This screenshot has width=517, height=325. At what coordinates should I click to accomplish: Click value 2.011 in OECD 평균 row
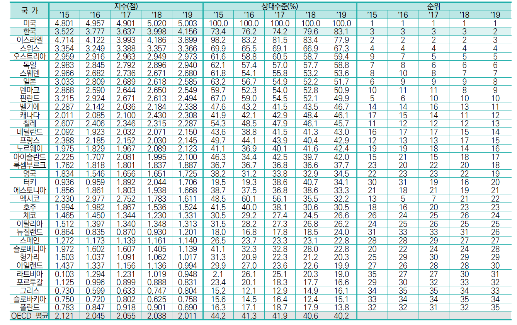pyautogui.click(x=187, y=316)
